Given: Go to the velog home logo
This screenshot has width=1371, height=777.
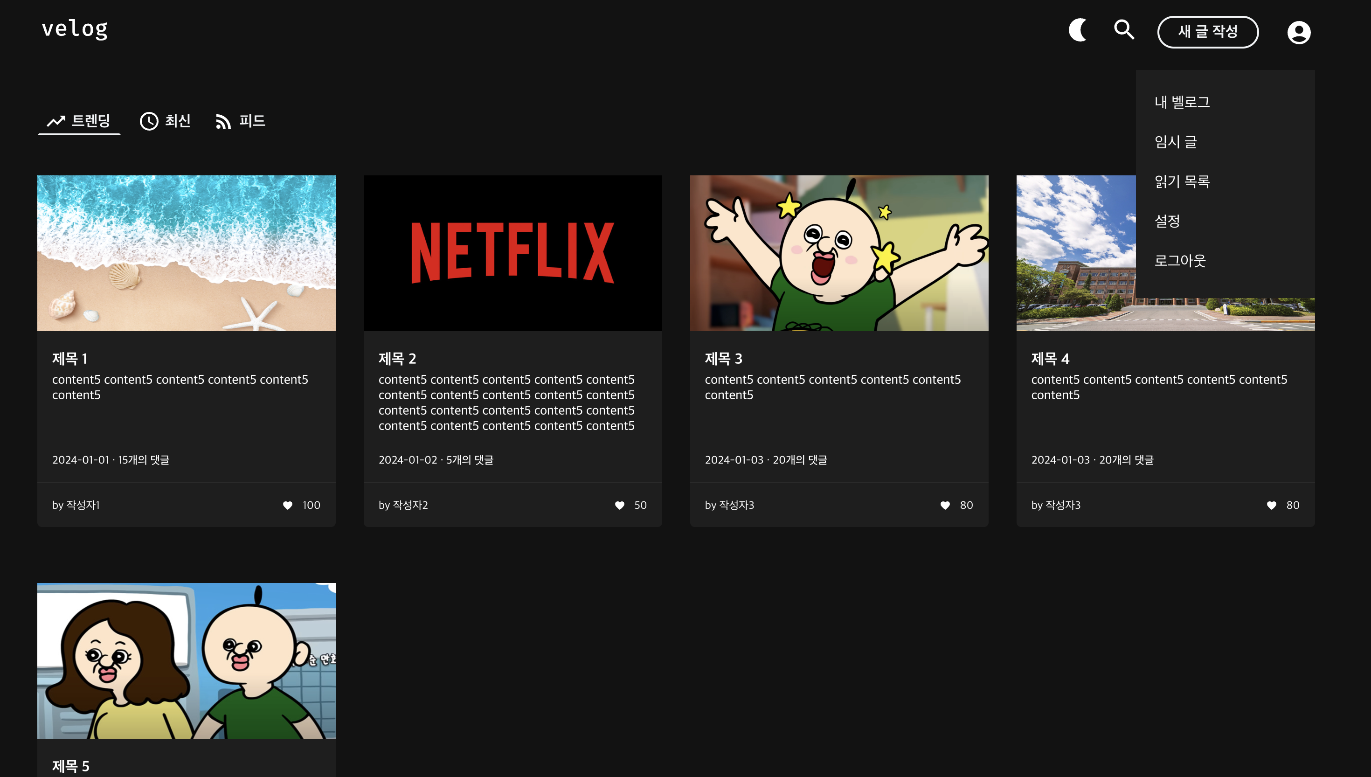Looking at the screenshot, I should 75,29.
